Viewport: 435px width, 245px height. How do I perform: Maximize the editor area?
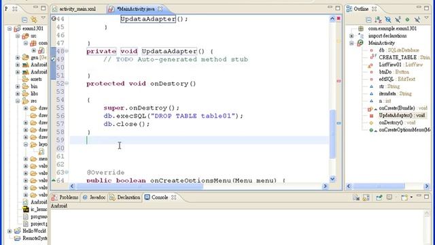click(338, 8)
